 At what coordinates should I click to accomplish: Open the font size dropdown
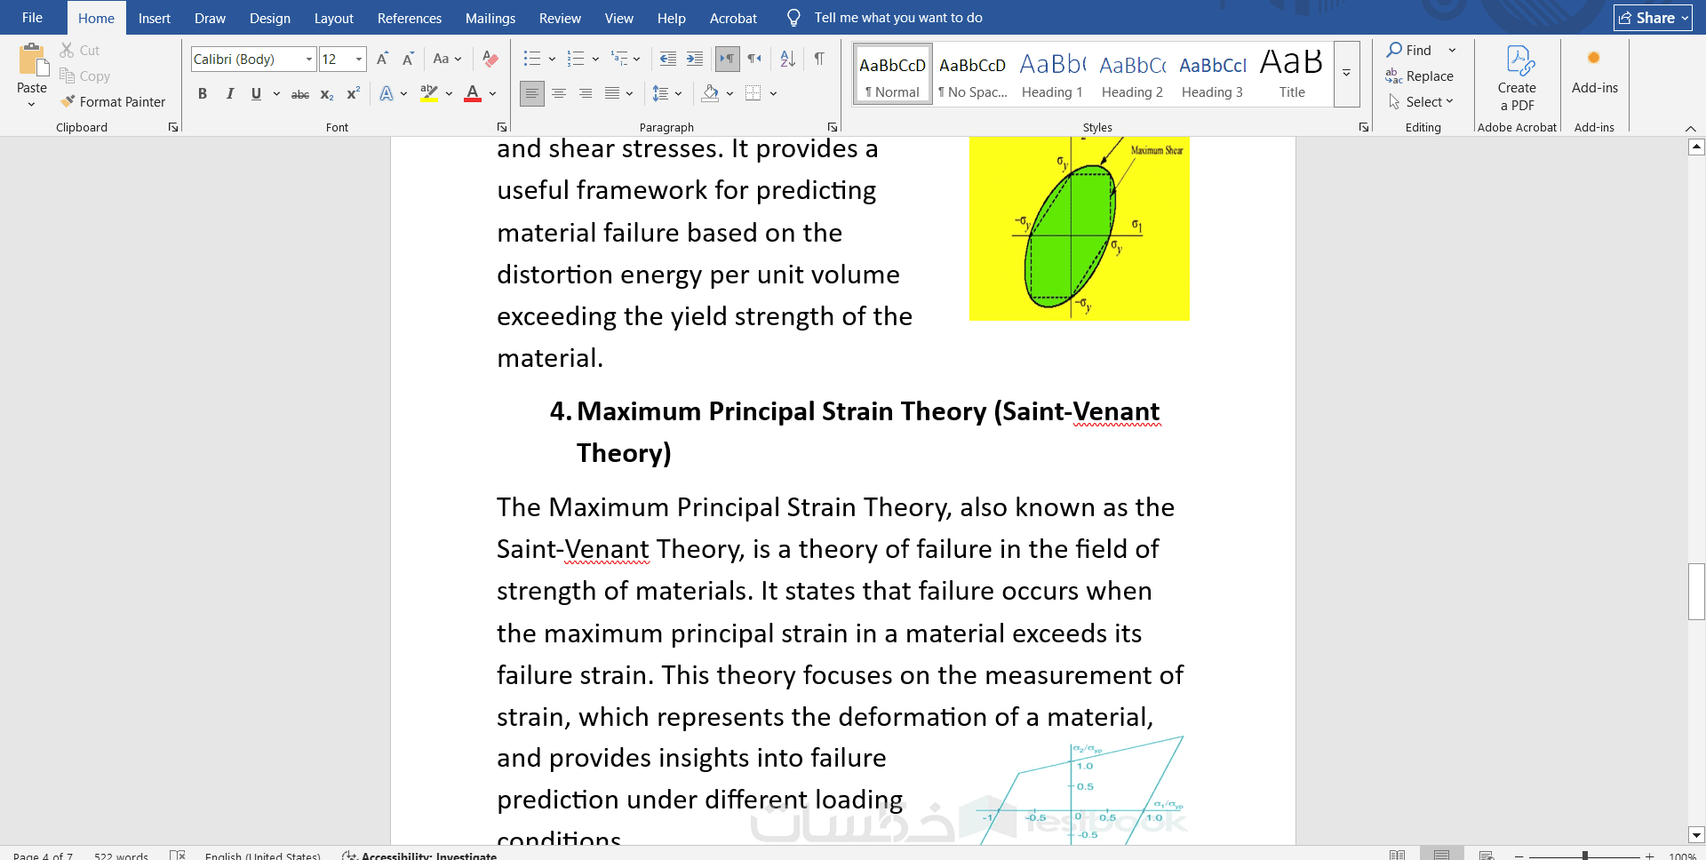pyautogui.click(x=359, y=60)
